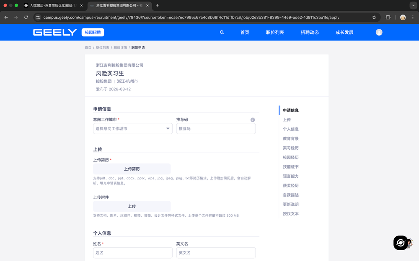
Task: Open the tab list chevron in Chrome
Action: click(x=413, y=5)
